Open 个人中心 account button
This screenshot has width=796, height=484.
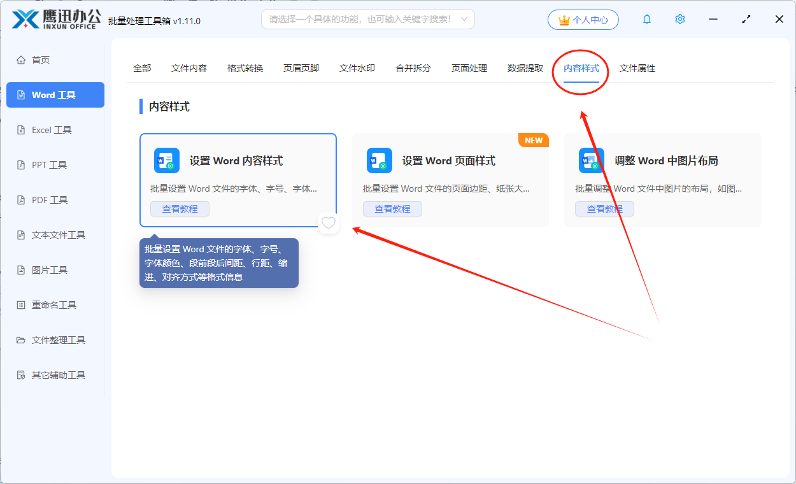point(583,20)
